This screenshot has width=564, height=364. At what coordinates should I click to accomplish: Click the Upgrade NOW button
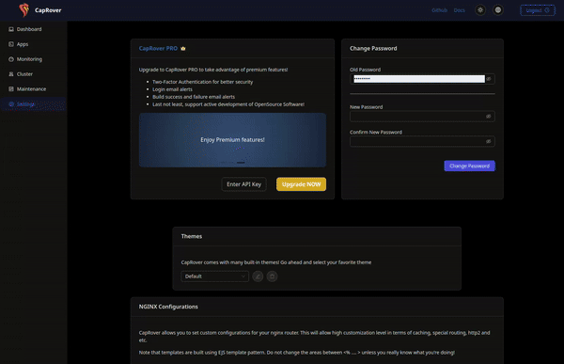301,184
